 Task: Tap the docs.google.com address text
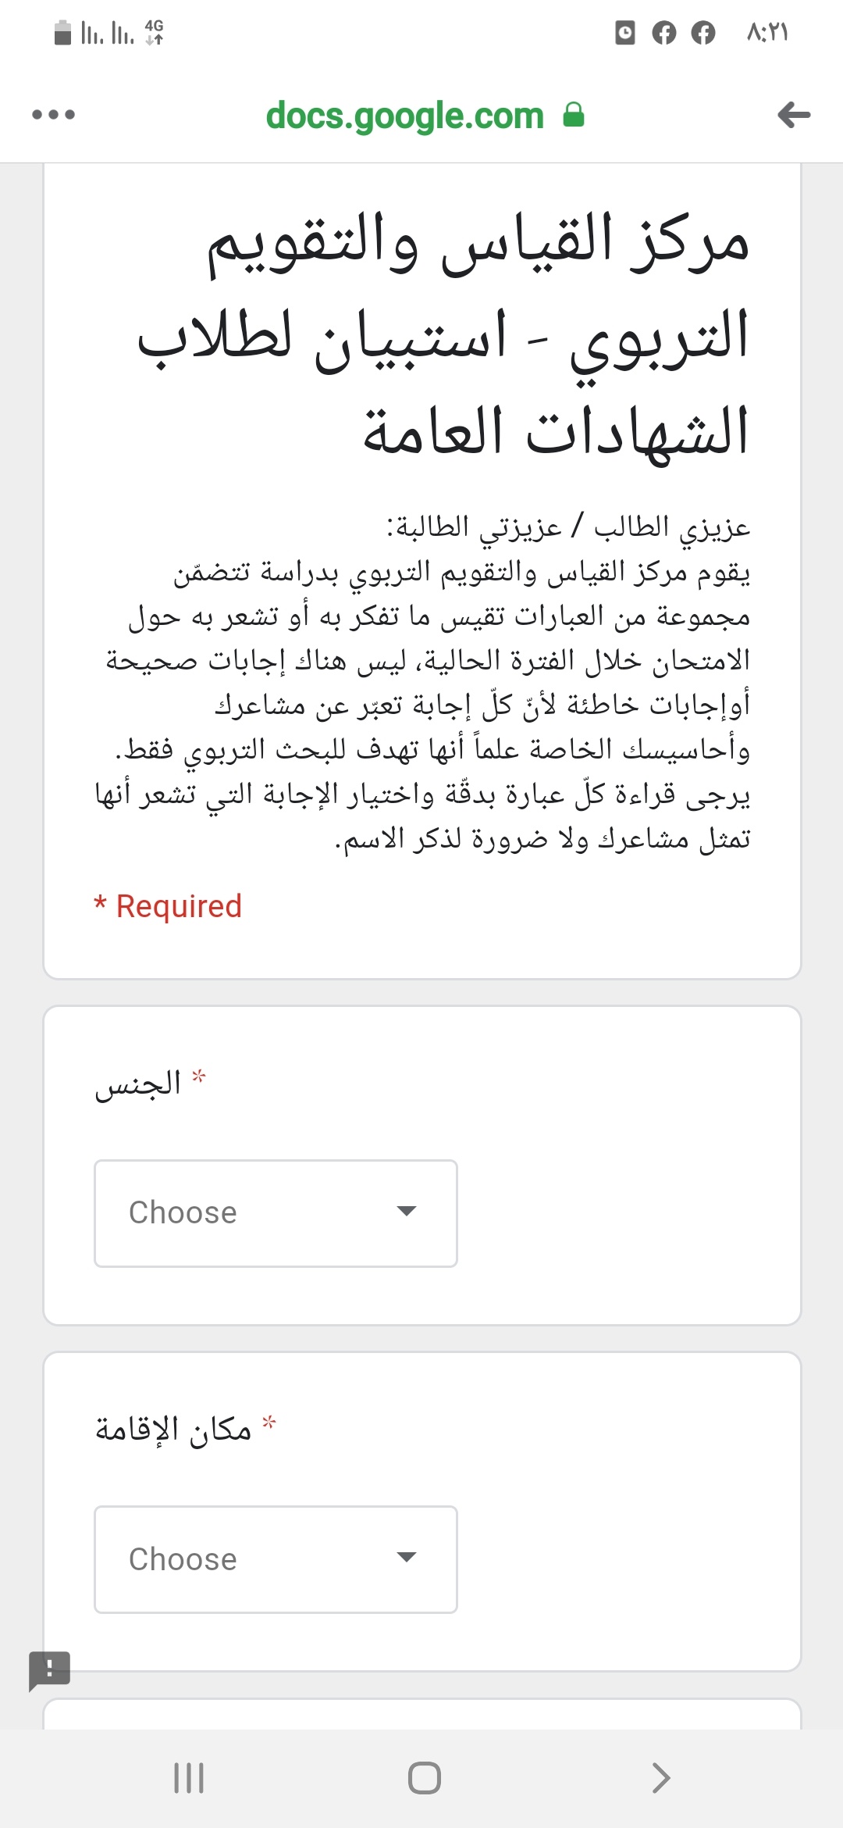click(x=404, y=116)
